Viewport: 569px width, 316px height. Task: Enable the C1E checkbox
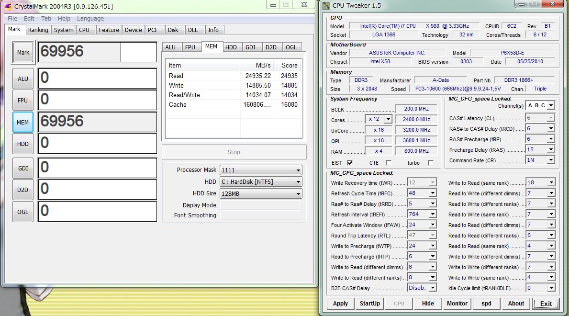tap(388, 163)
